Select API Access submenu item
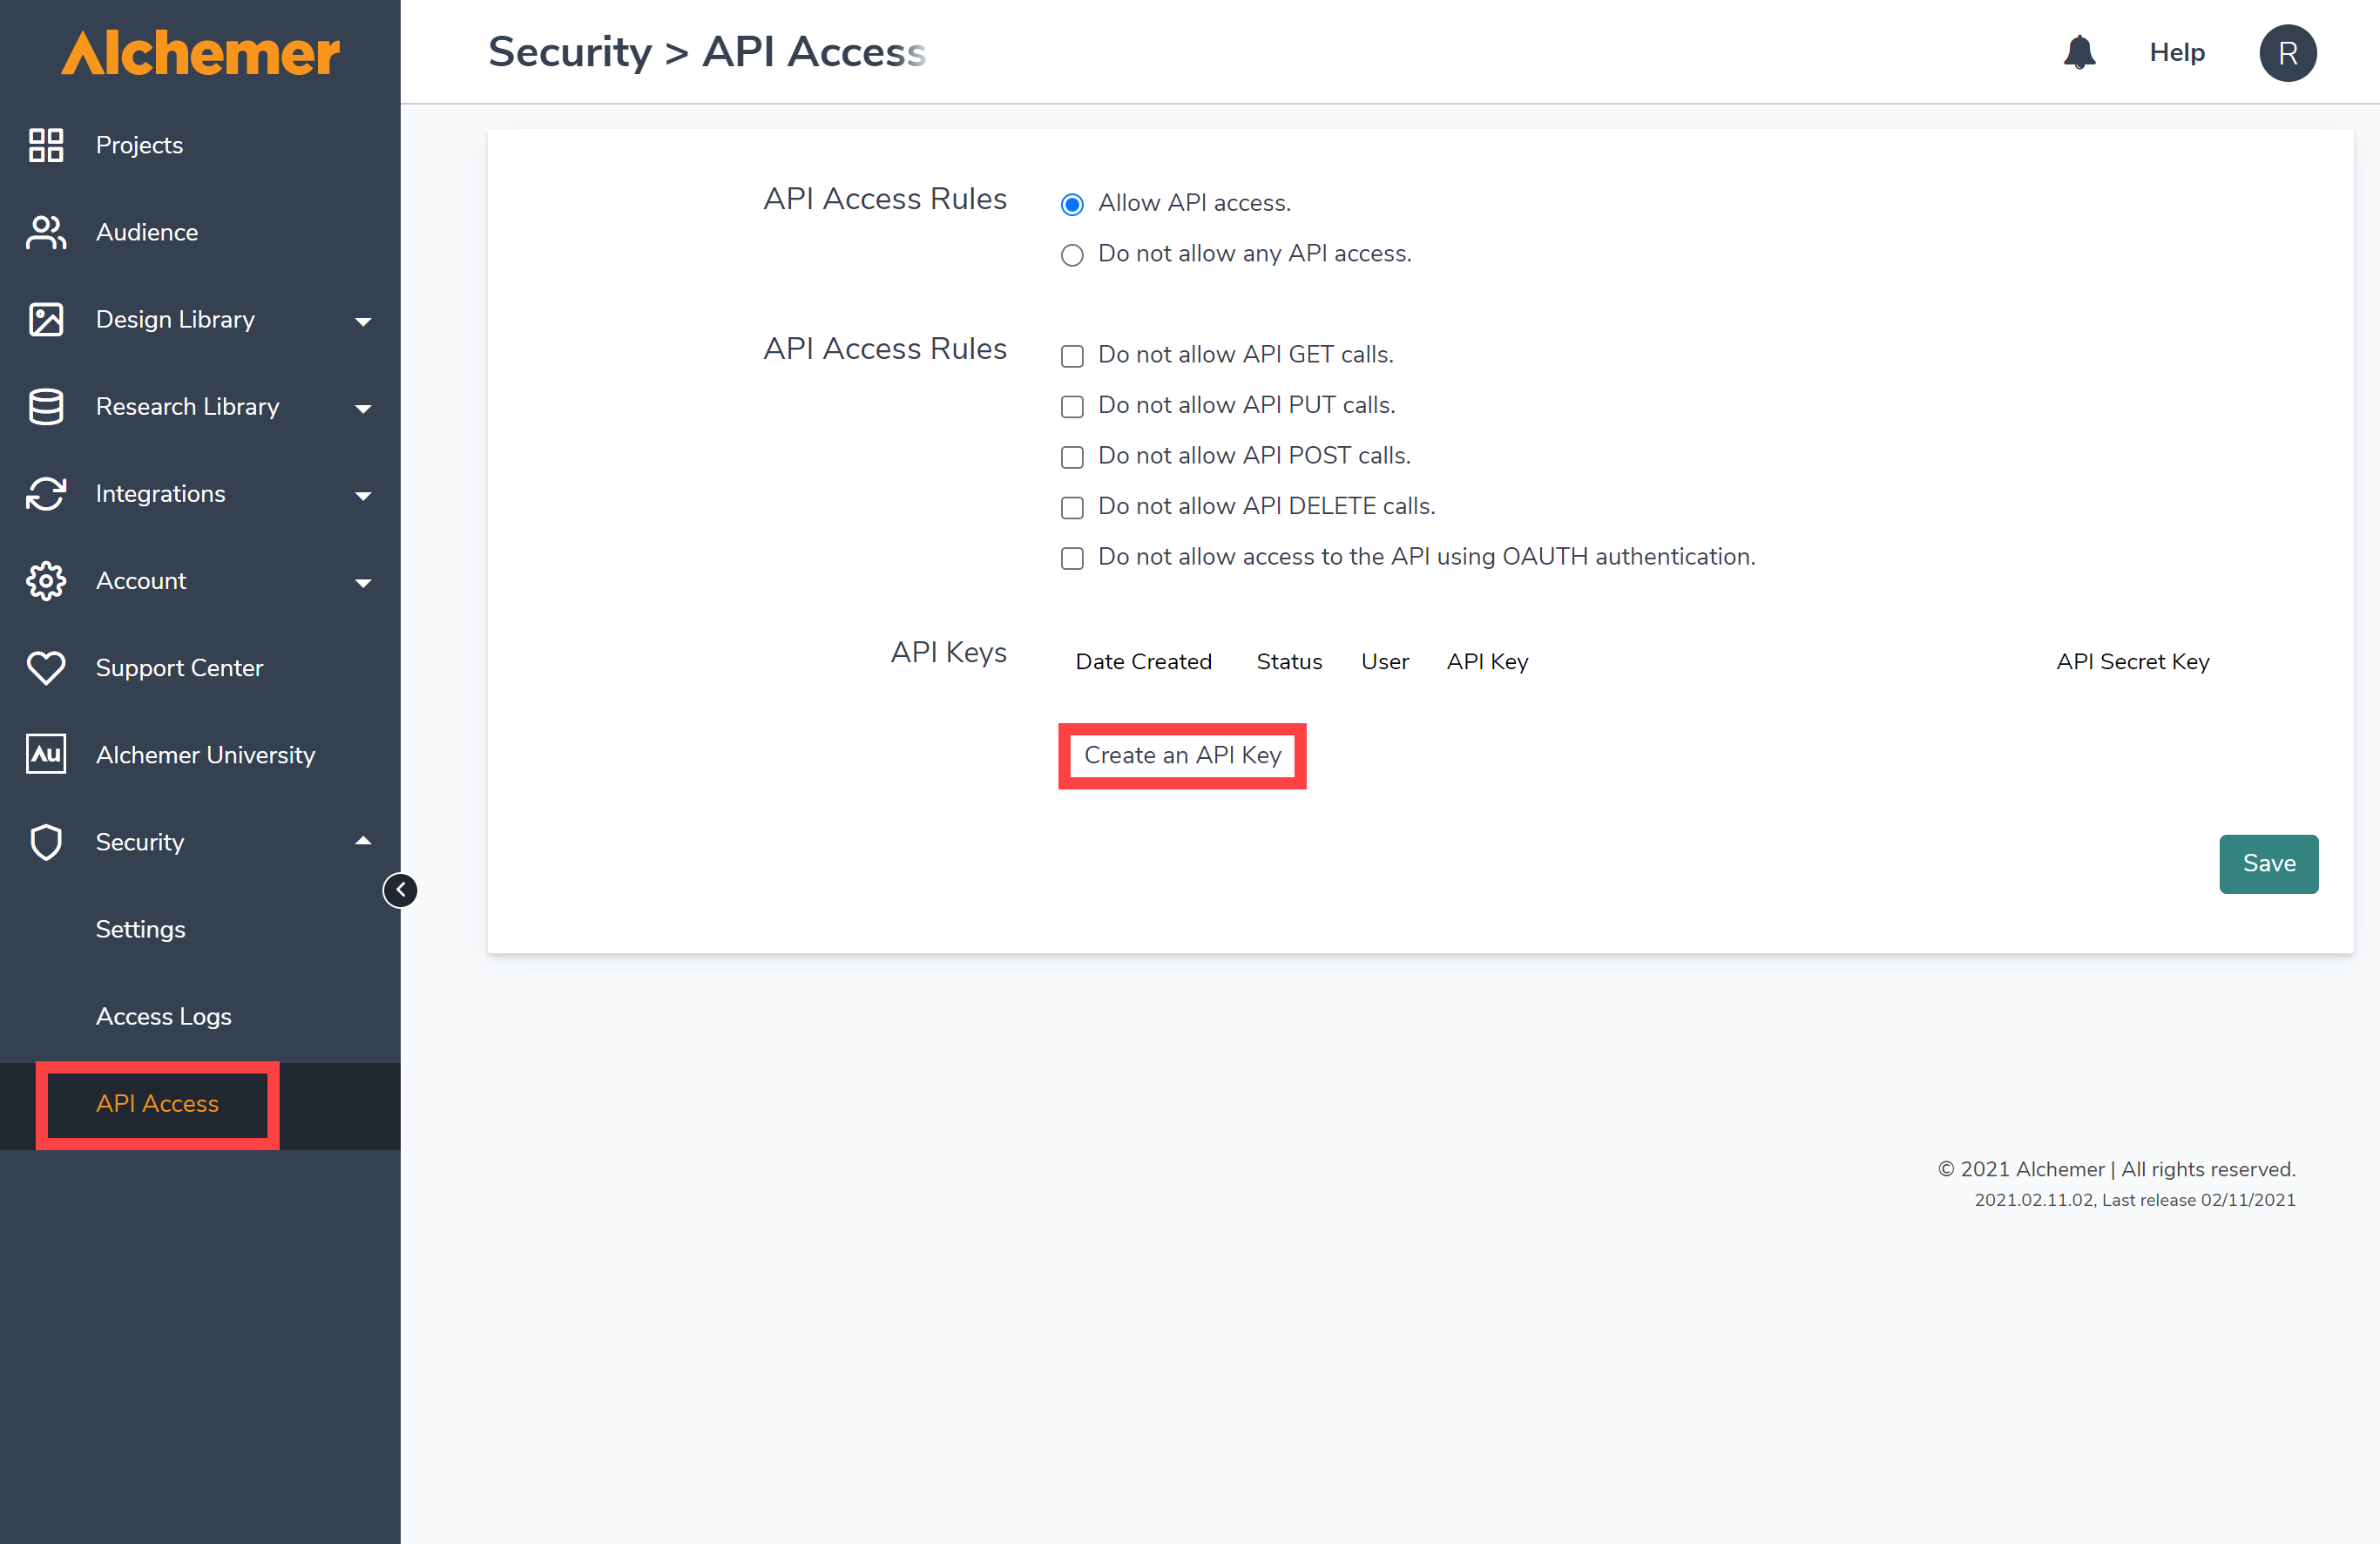The height and width of the screenshot is (1544, 2380). coord(157,1103)
